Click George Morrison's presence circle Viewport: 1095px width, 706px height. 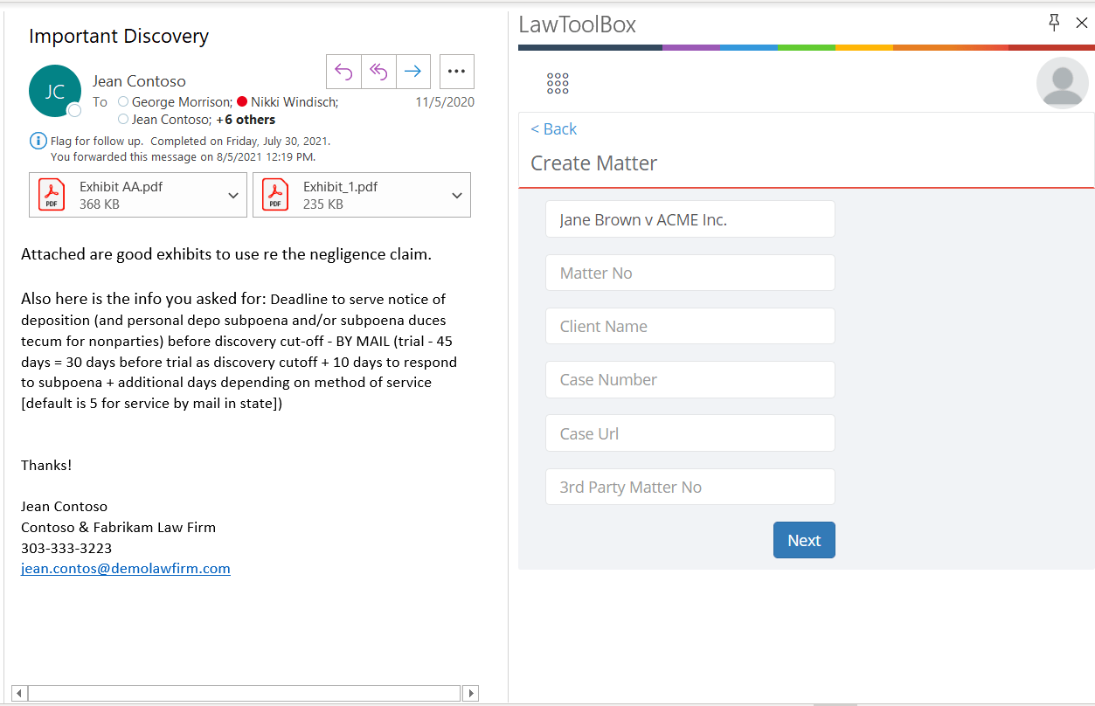(x=123, y=101)
